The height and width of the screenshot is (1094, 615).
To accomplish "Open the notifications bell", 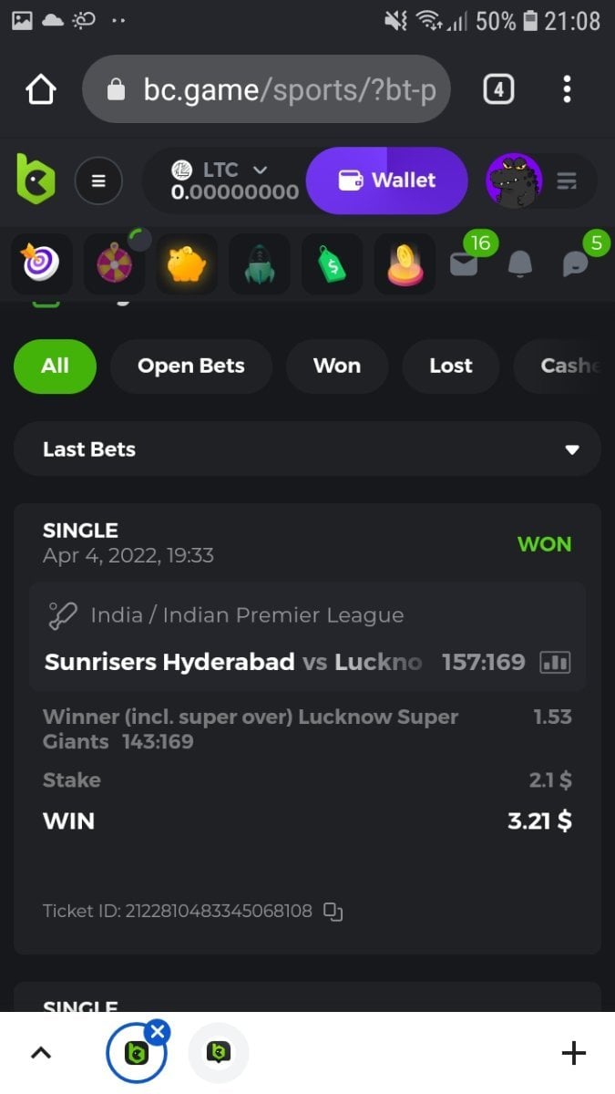I will pos(520,263).
